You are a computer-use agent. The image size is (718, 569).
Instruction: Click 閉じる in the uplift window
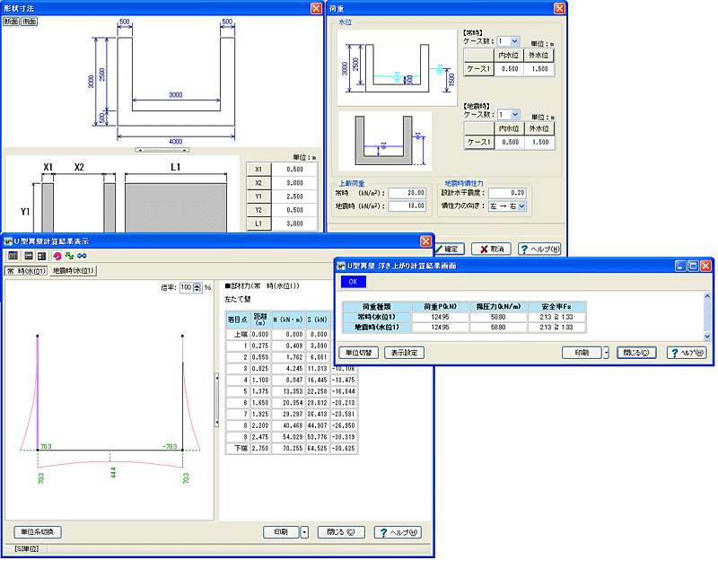[636, 353]
